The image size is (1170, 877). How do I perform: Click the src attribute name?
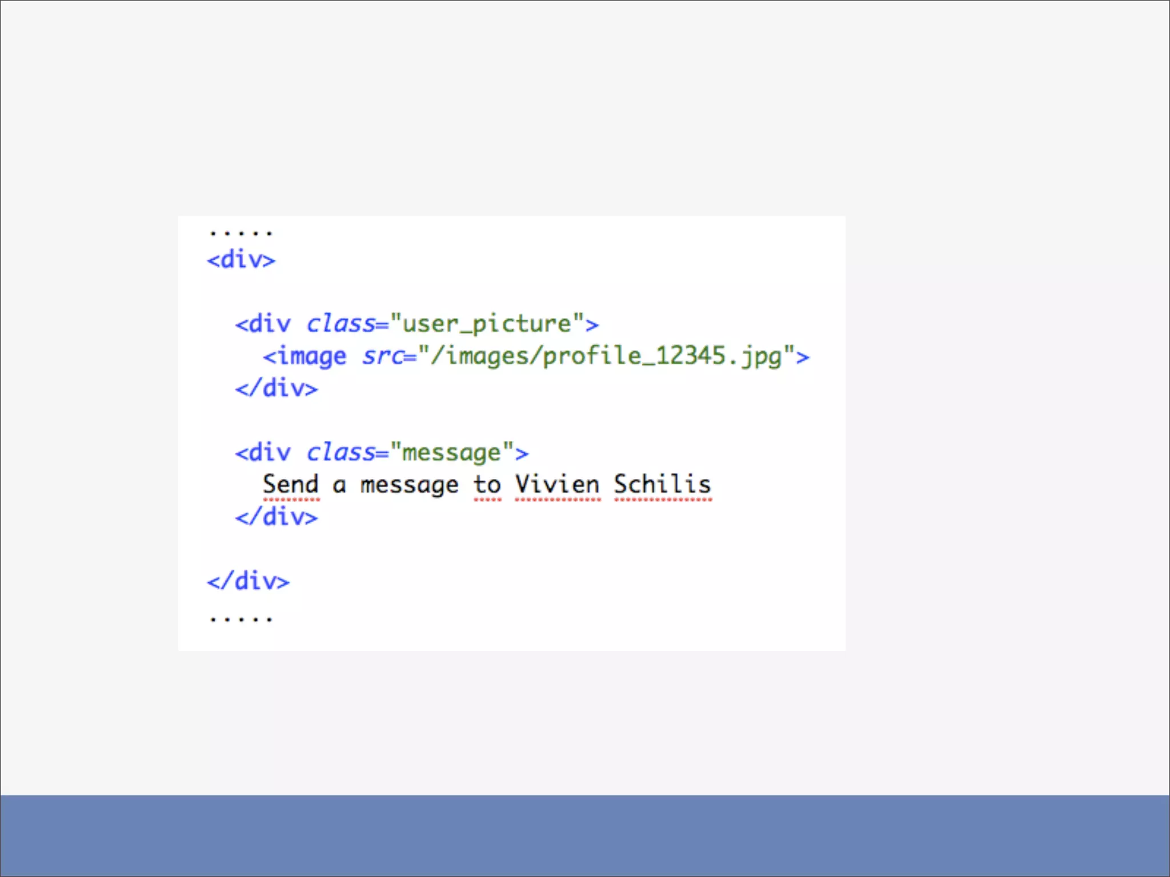tap(382, 357)
